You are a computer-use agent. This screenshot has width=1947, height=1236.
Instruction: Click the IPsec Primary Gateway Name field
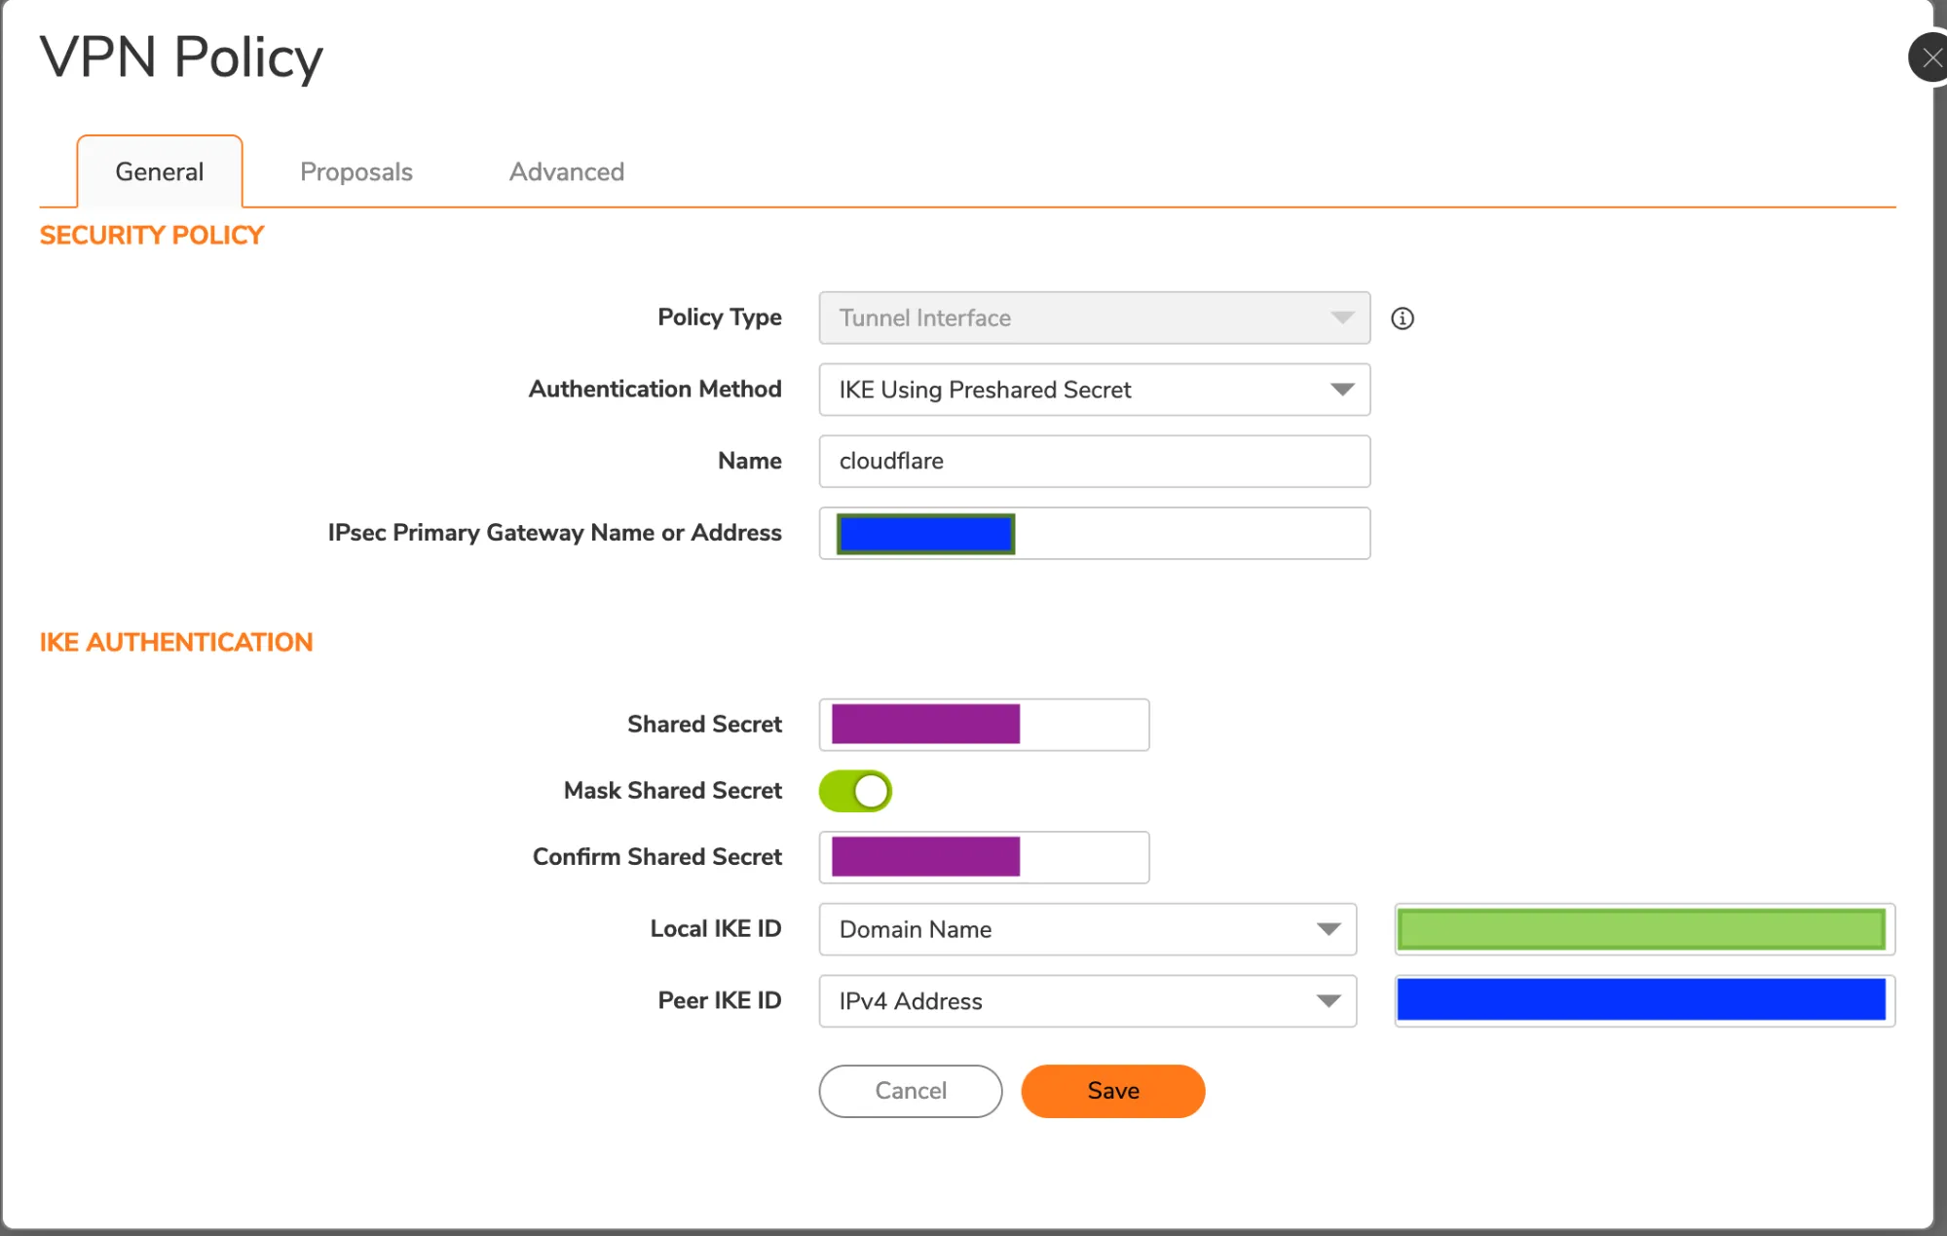tap(1096, 534)
